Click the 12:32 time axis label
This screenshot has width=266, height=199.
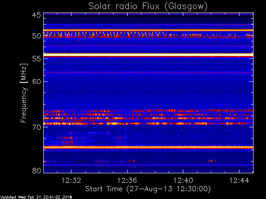(x=71, y=180)
